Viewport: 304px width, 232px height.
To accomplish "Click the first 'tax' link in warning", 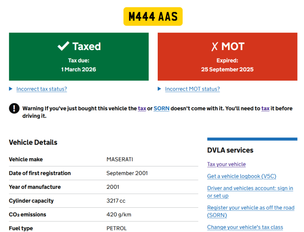I will [142, 108].
